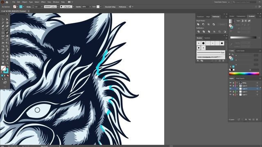Toggle visibility eye of inking layer
This screenshot has width=262, height=147.
pyautogui.click(x=230, y=82)
